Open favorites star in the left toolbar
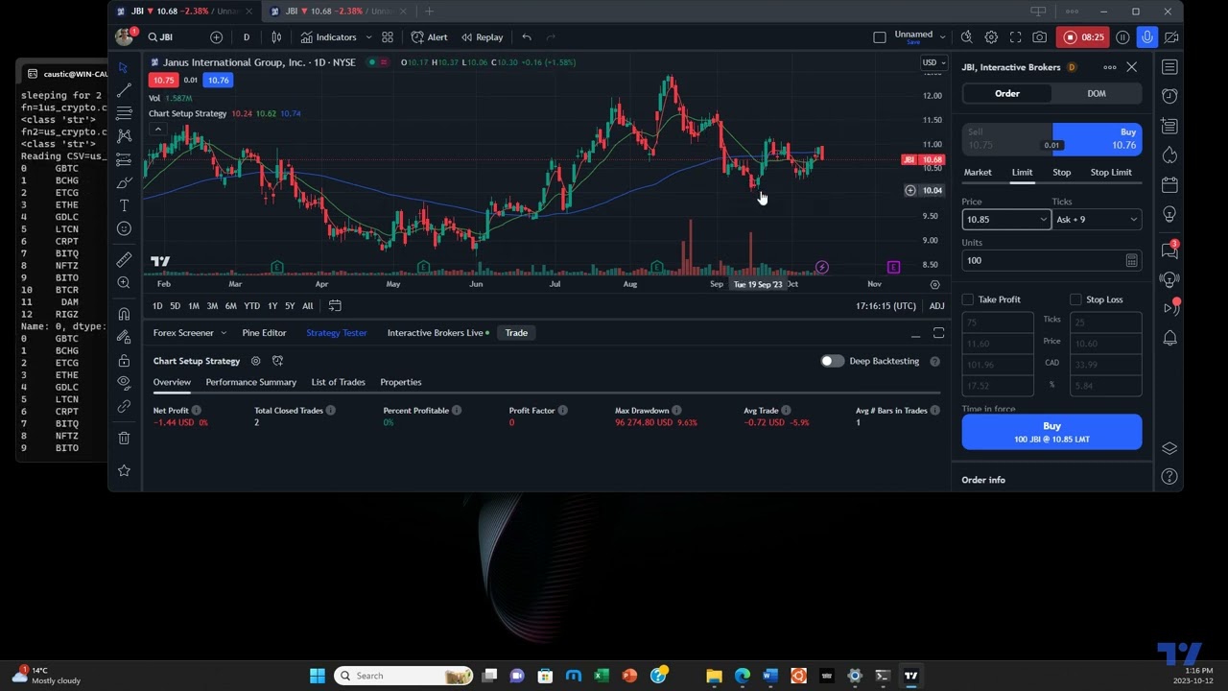Viewport: 1228px width, 691px height. tap(124, 470)
